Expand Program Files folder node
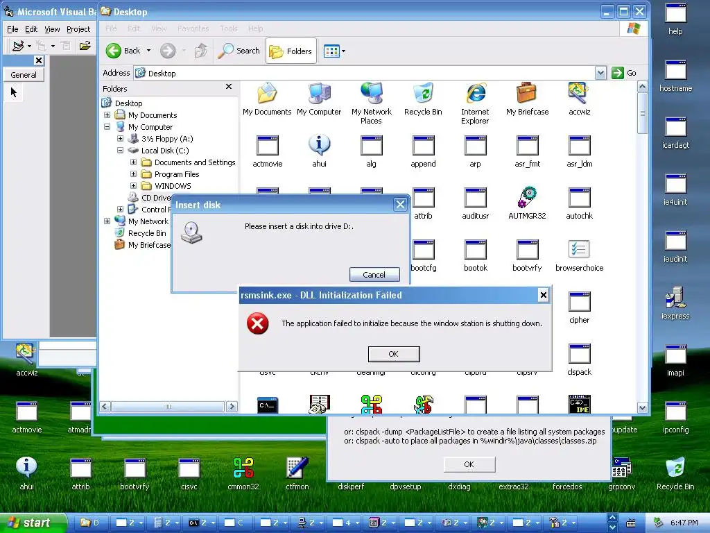Image resolution: width=710 pixels, height=533 pixels. tap(134, 174)
